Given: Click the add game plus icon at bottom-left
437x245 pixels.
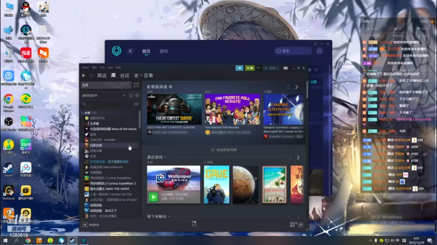Looking at the screenshot, I should point(85,225).
